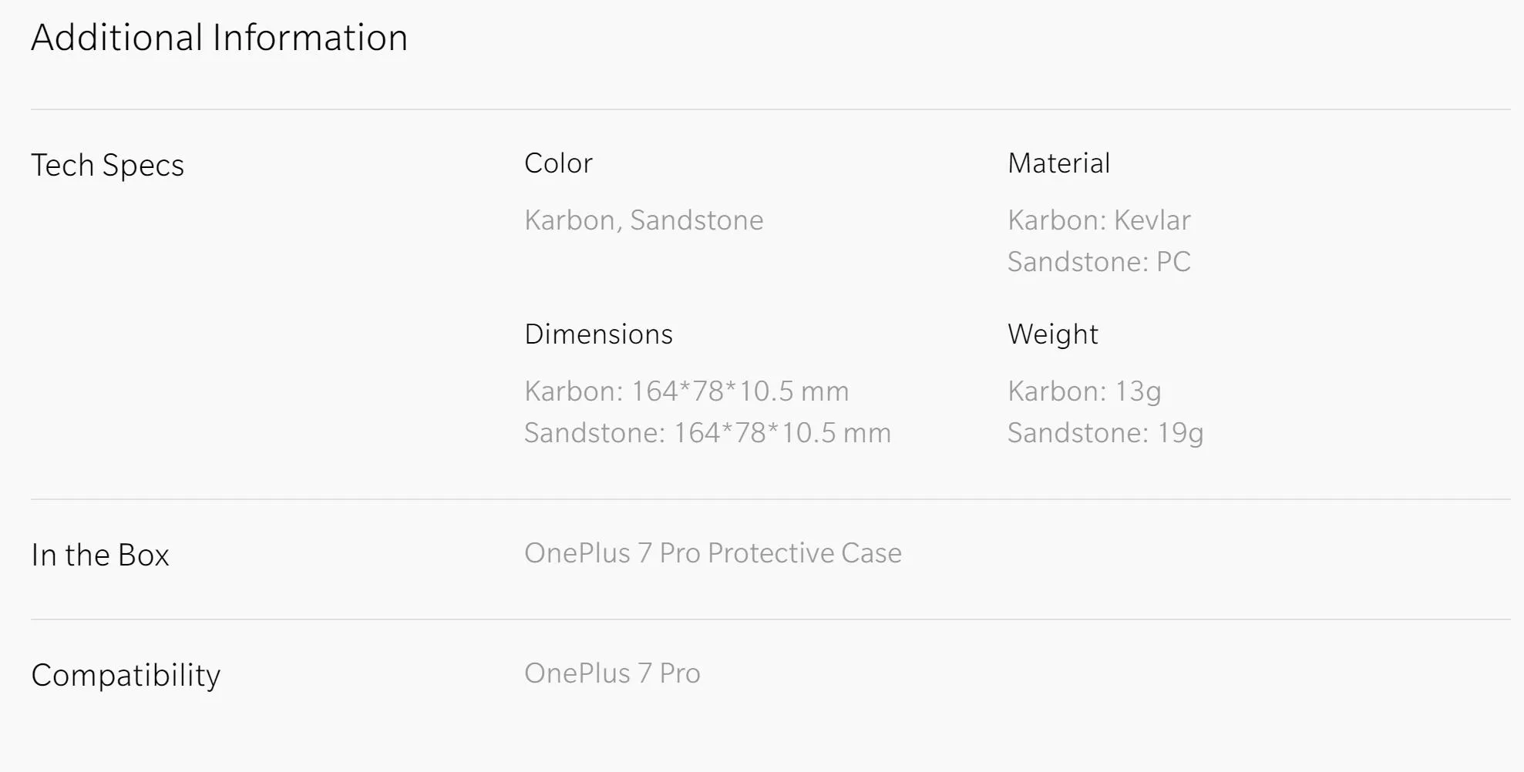
Task: Select the Sandstone: PC material text
Action: coord(1098,262)
